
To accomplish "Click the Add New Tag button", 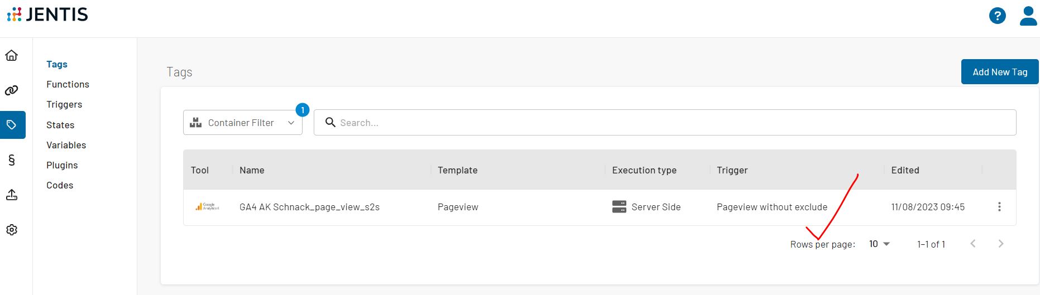I will [x=999, y=72].
